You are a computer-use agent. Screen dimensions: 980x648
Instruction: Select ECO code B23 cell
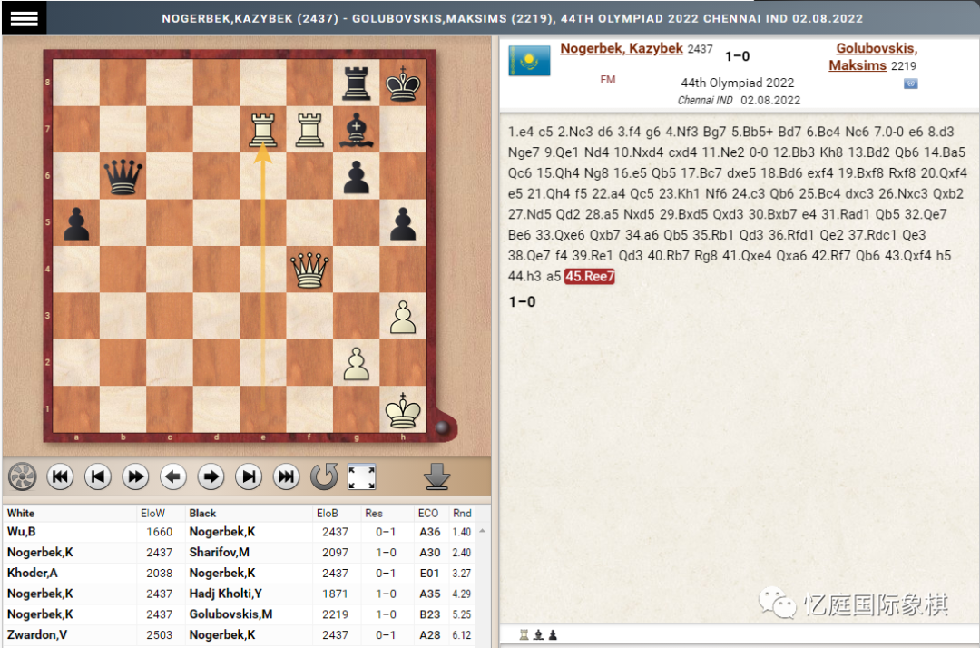coord(430,614)
